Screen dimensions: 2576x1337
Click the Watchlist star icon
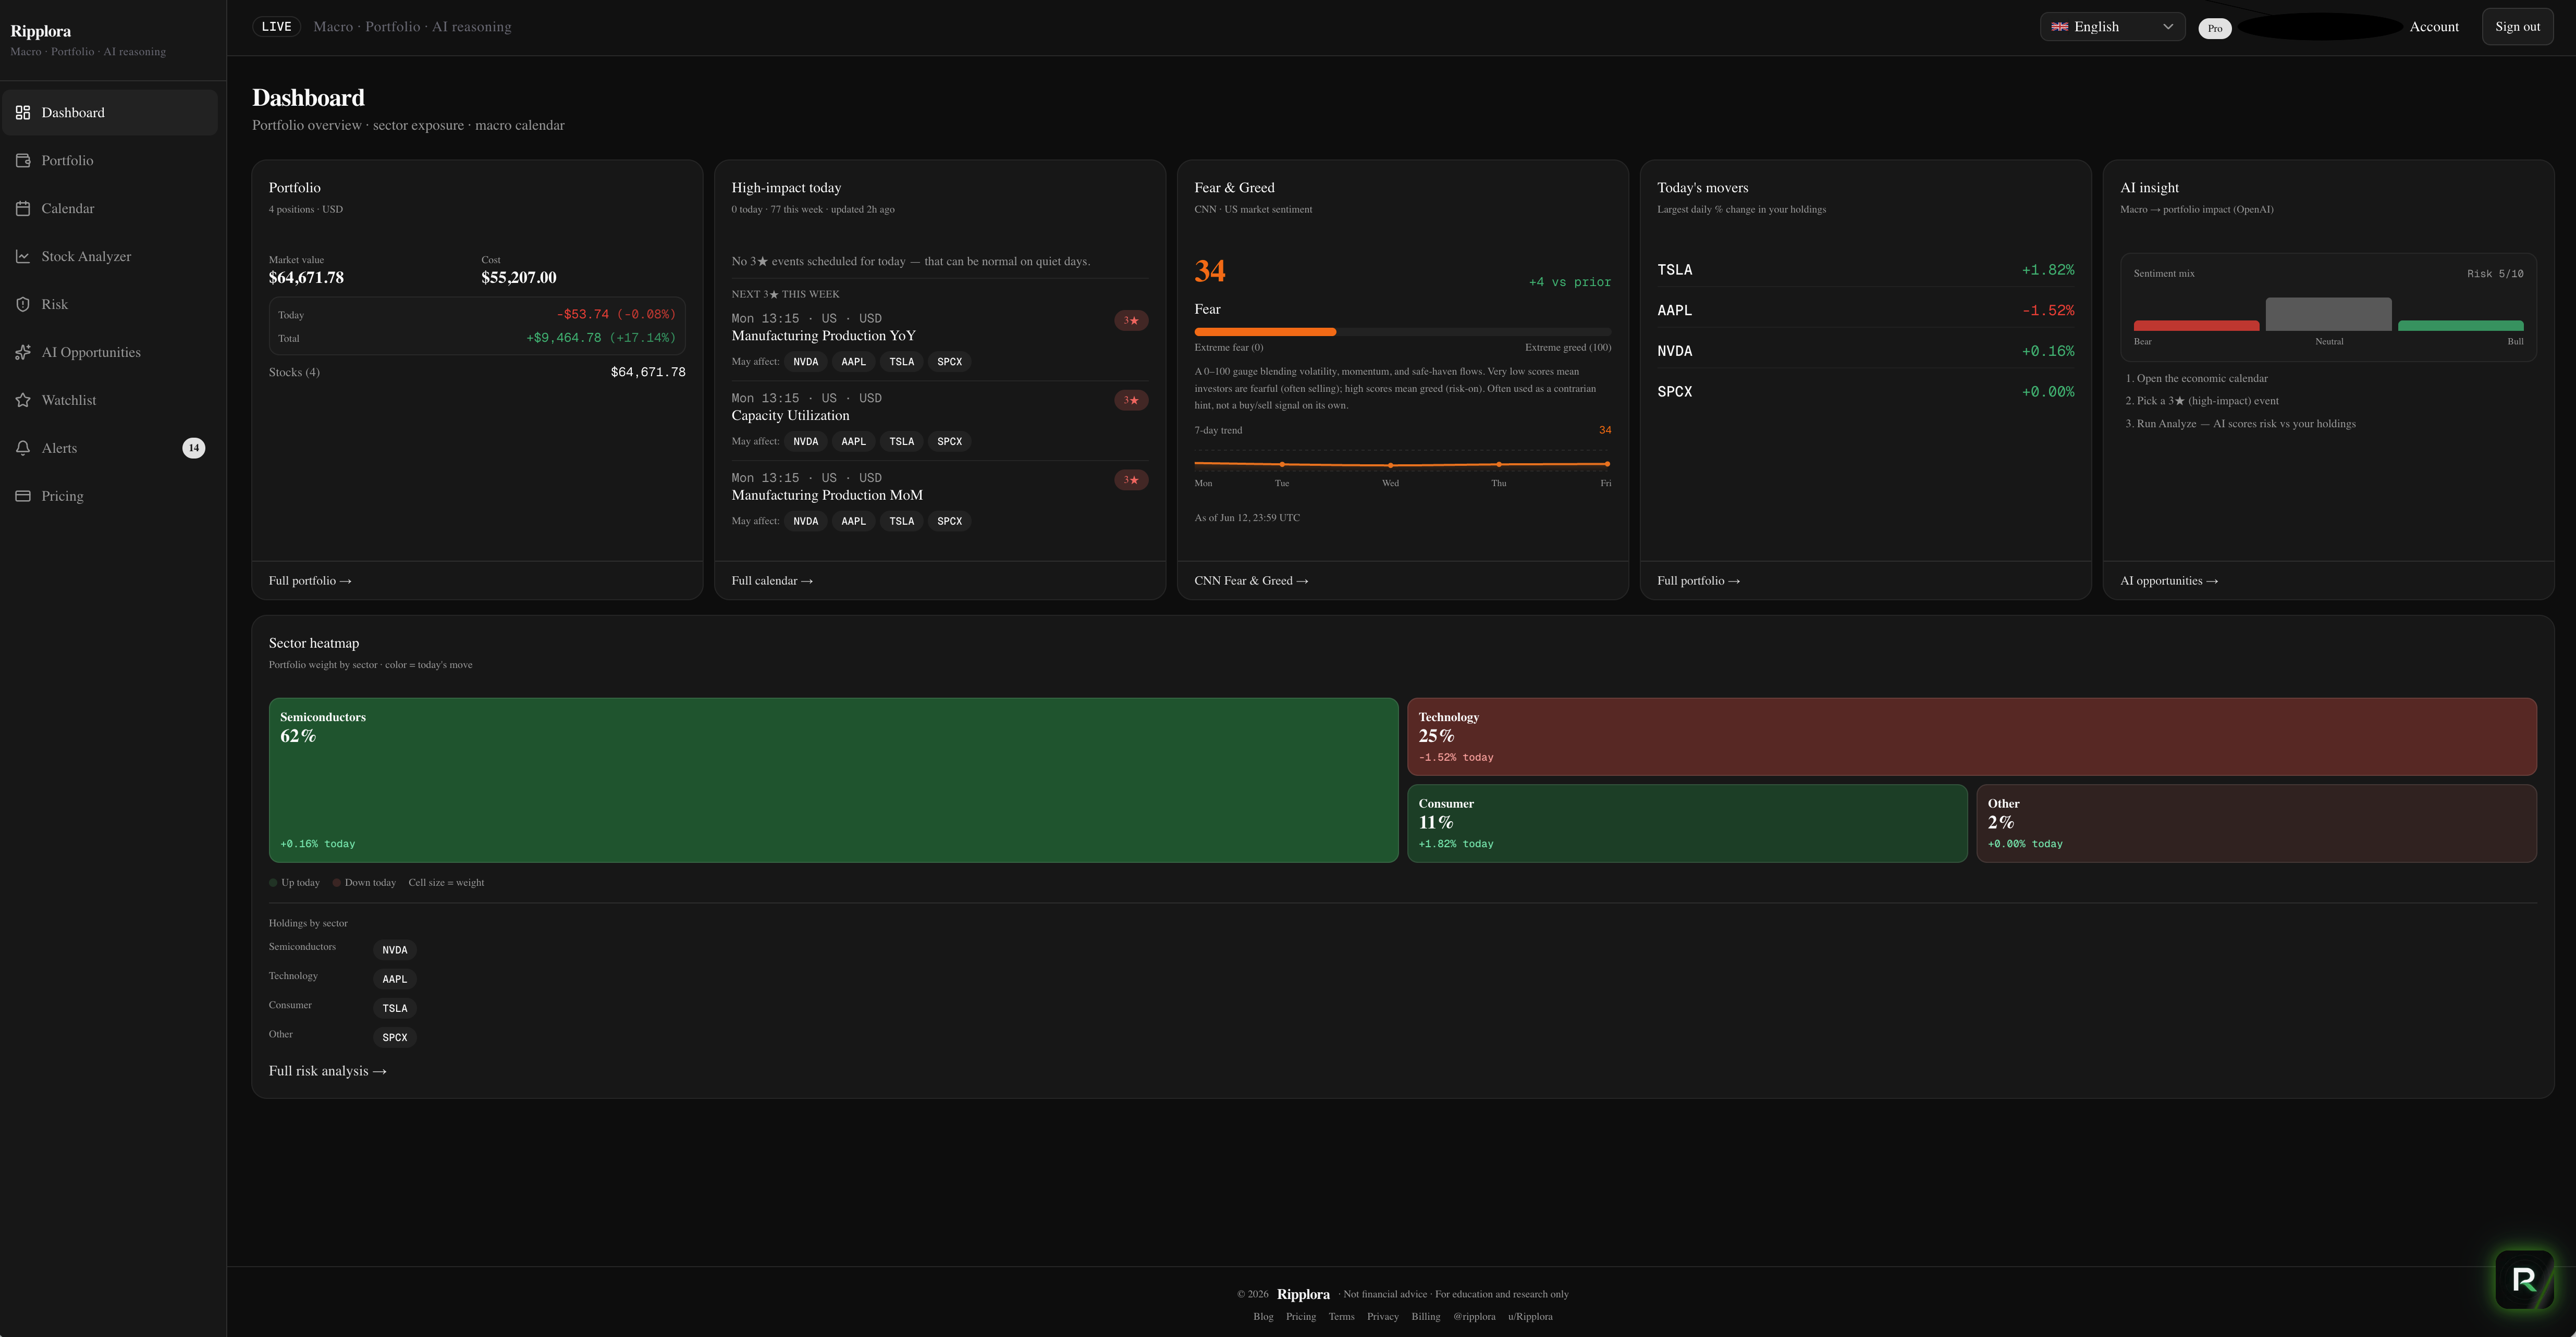(x=23, y=401)
